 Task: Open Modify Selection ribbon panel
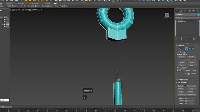click(x=12, y=6)
